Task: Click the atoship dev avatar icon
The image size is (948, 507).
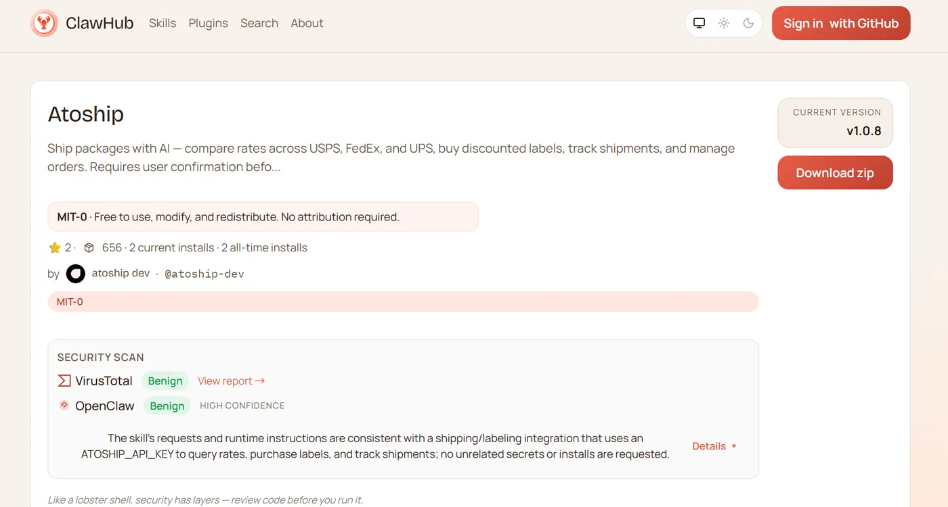Action: (x=75, y=274)
